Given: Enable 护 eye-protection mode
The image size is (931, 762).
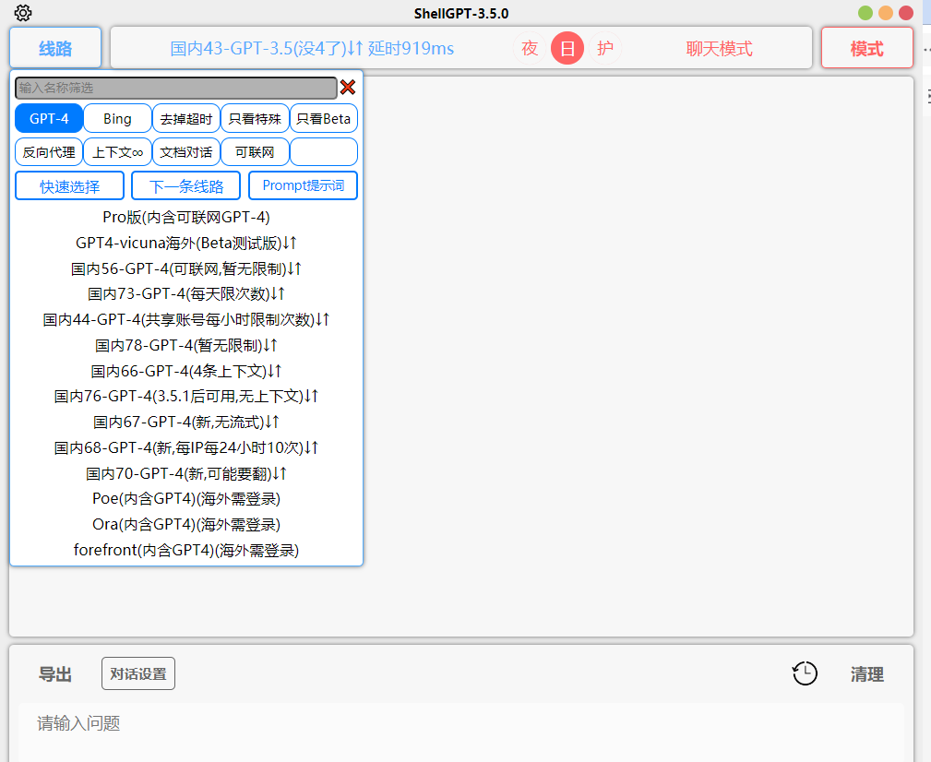Looking at the screenshot, I should point(604,48).
